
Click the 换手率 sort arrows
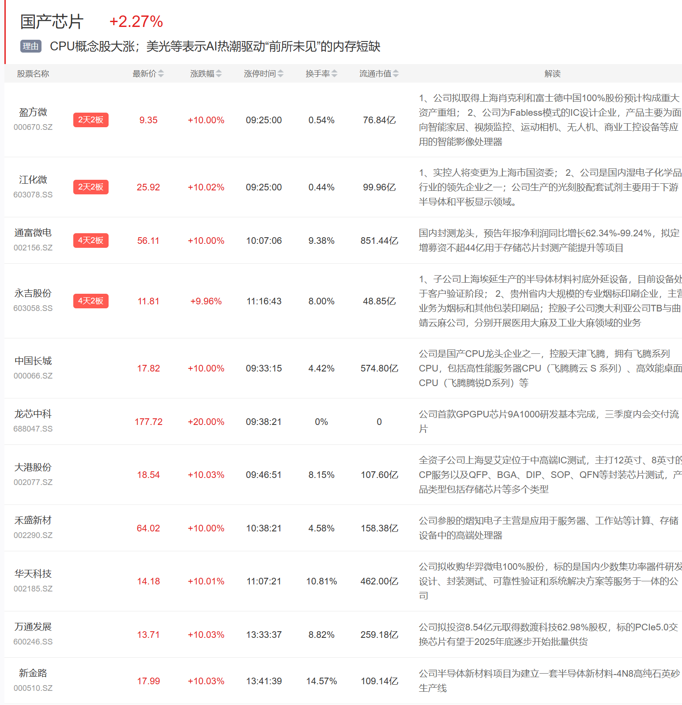(334, 74)
